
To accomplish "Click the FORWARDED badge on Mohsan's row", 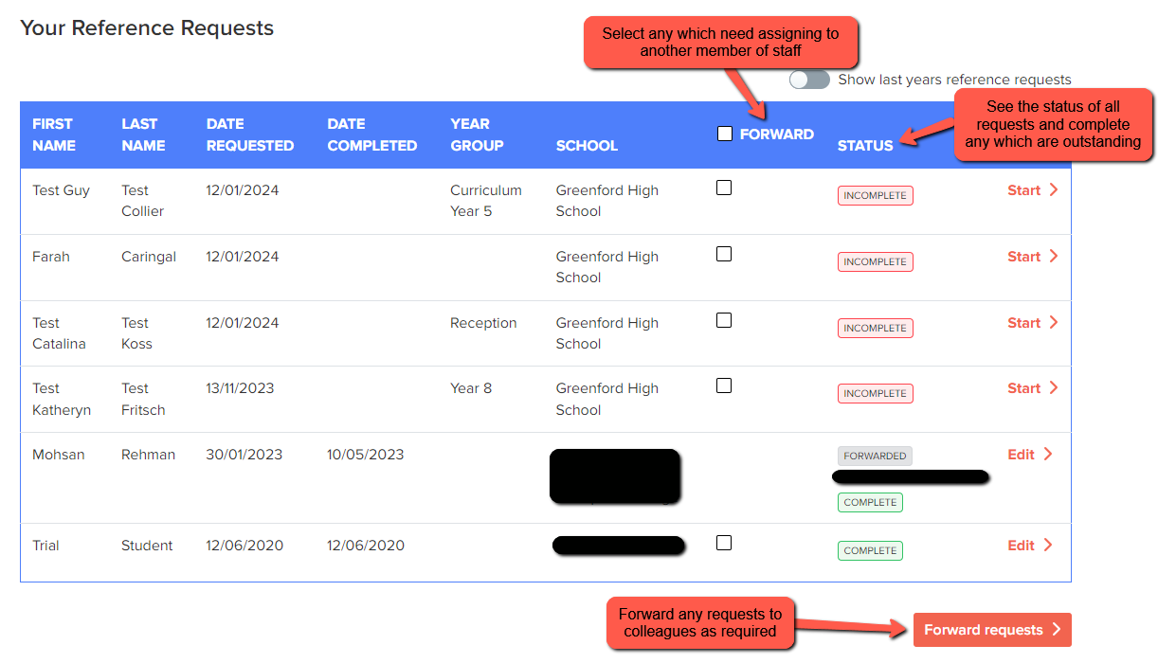I will click(x=875, y=457).
